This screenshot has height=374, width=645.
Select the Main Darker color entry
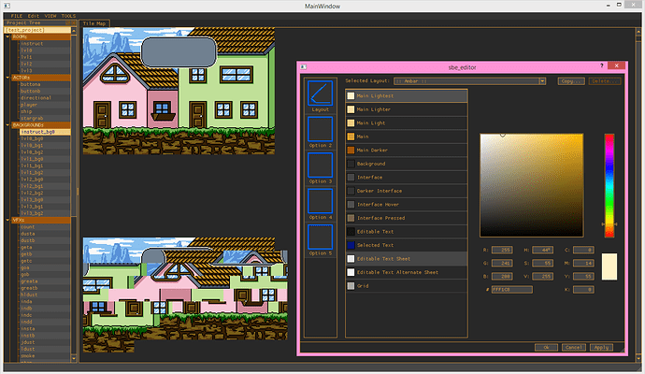click(x=407, y=151)
